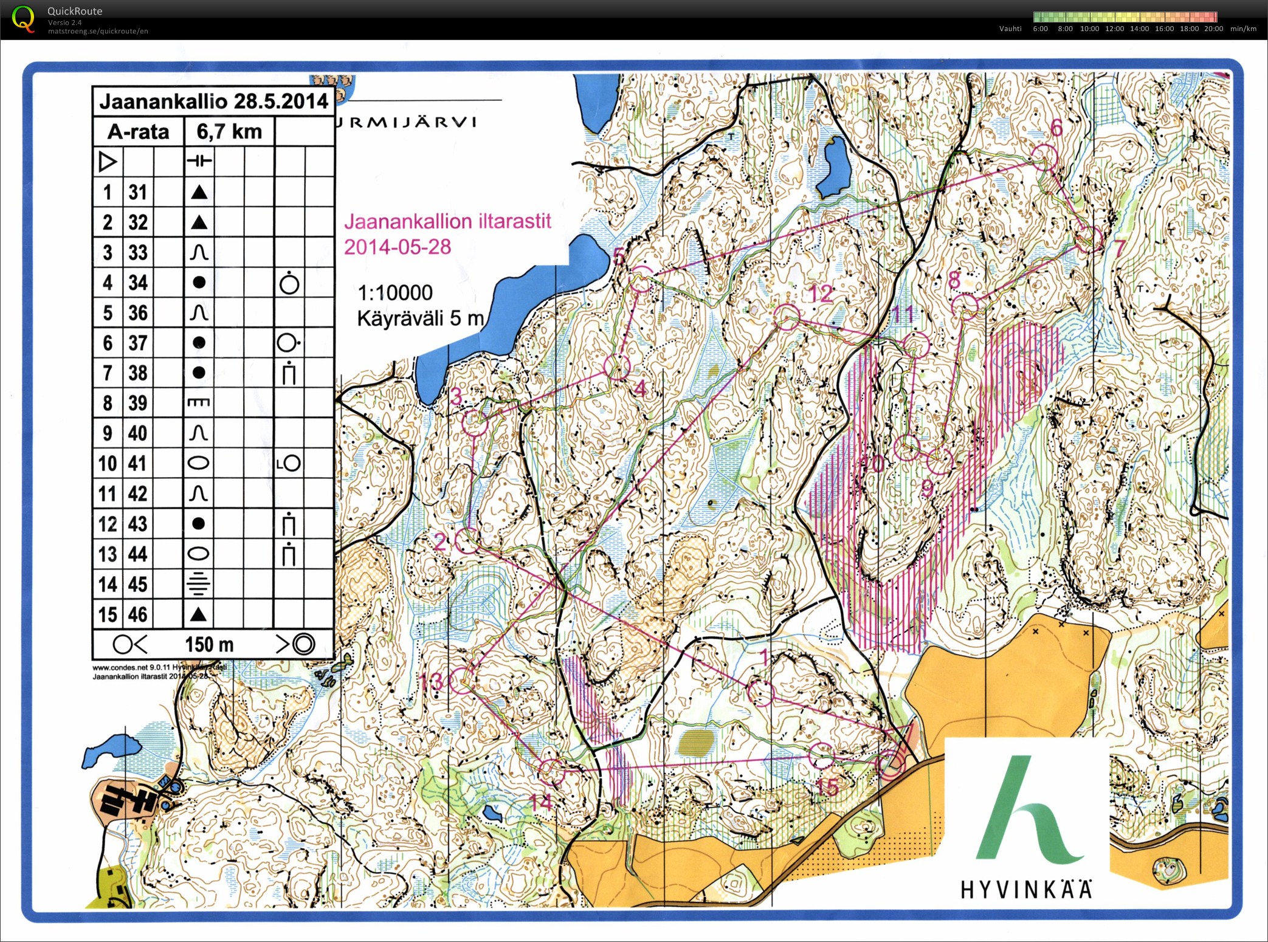1268x942 pixels.
Task: Click control circle 13 on the map
Action: pos(461,680)
